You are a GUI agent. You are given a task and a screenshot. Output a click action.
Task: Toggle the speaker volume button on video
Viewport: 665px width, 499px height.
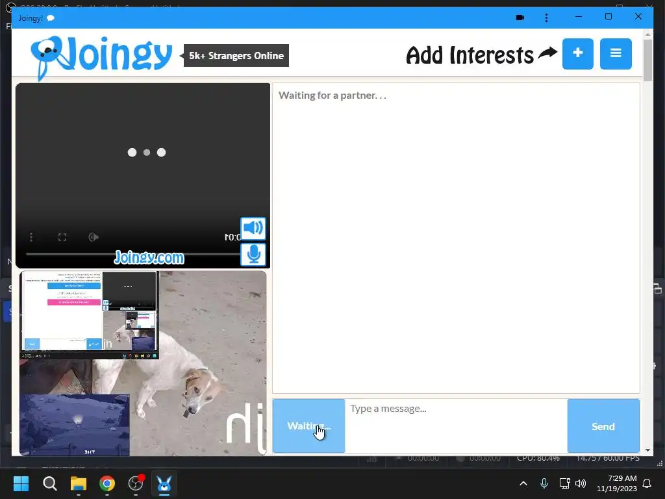click(x=253, y=228)
